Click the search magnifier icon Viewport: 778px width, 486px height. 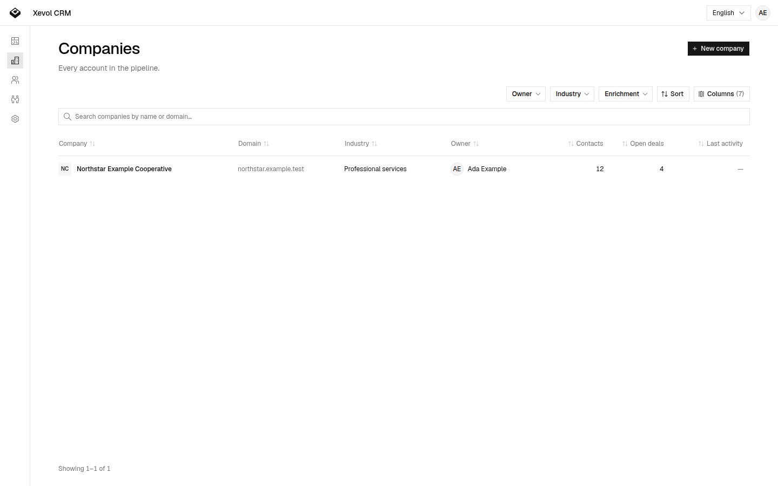(68, 117)
